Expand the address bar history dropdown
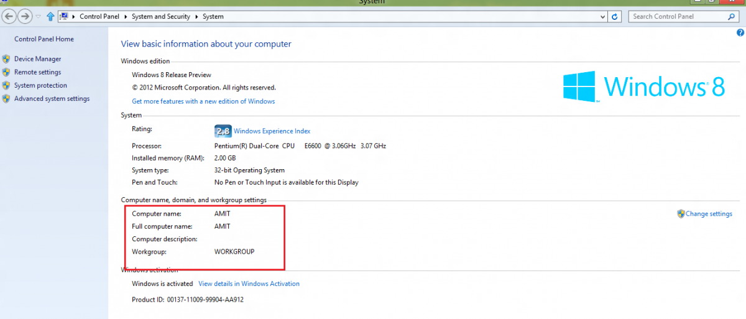The image size is (746, 319). click(x=602, y=17)
